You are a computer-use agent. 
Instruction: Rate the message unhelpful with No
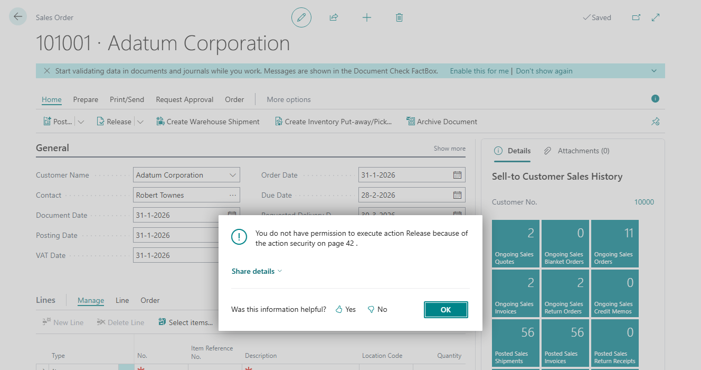377,309
